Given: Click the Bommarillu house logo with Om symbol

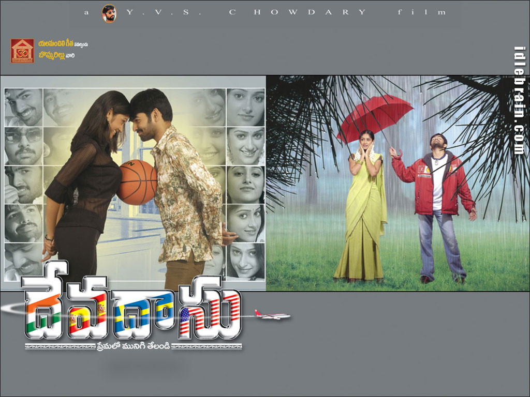Looking at the screenshot, I should (22, 51).
